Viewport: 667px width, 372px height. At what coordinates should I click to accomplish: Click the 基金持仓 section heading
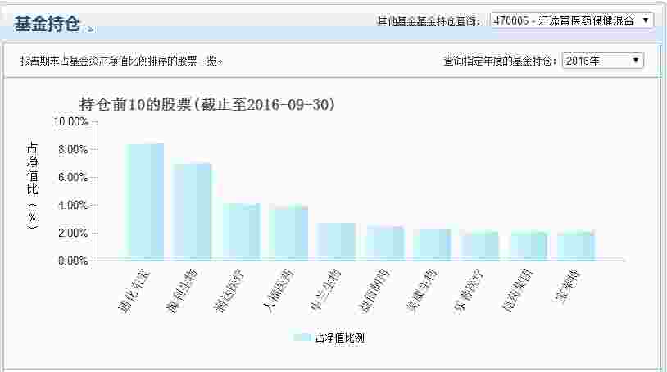[x=47, y=24]
